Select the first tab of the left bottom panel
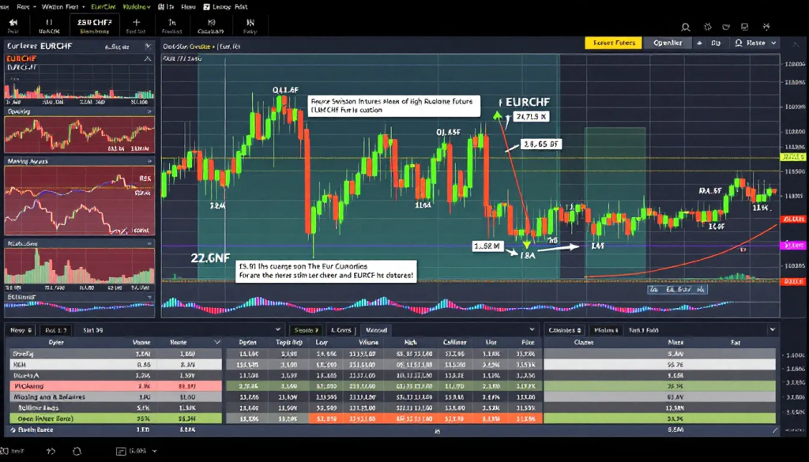Image resolution: width=809 pixels, height=462 pixels. [21, 330]
